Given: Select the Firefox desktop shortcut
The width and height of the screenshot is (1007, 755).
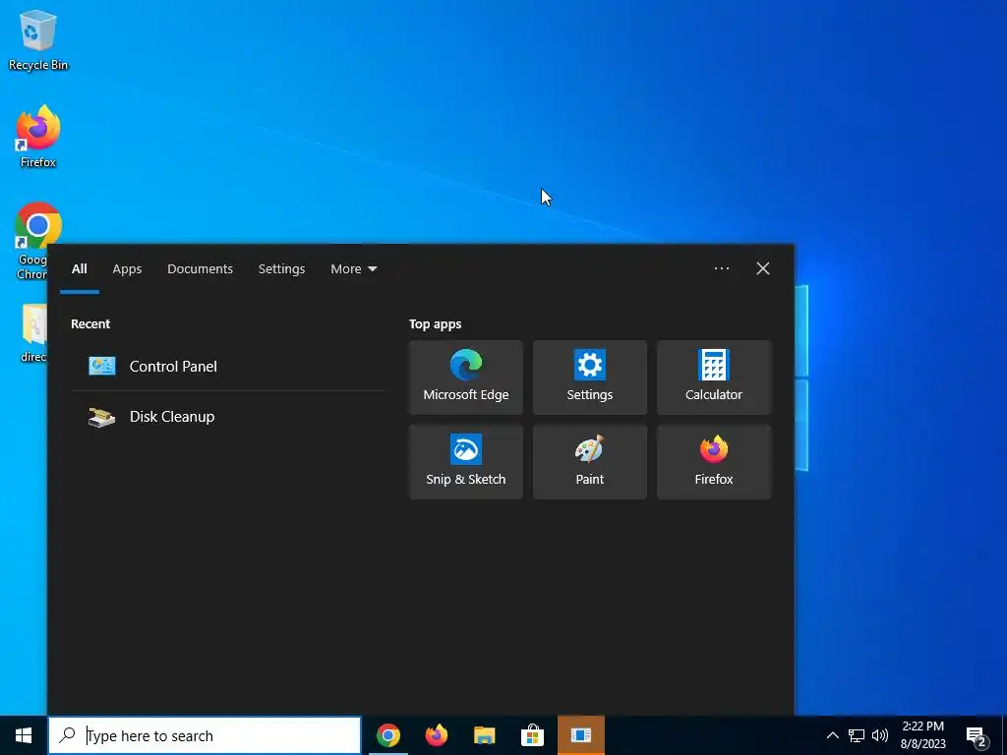Looking at the screenshot, I should [x=38, y=137].
